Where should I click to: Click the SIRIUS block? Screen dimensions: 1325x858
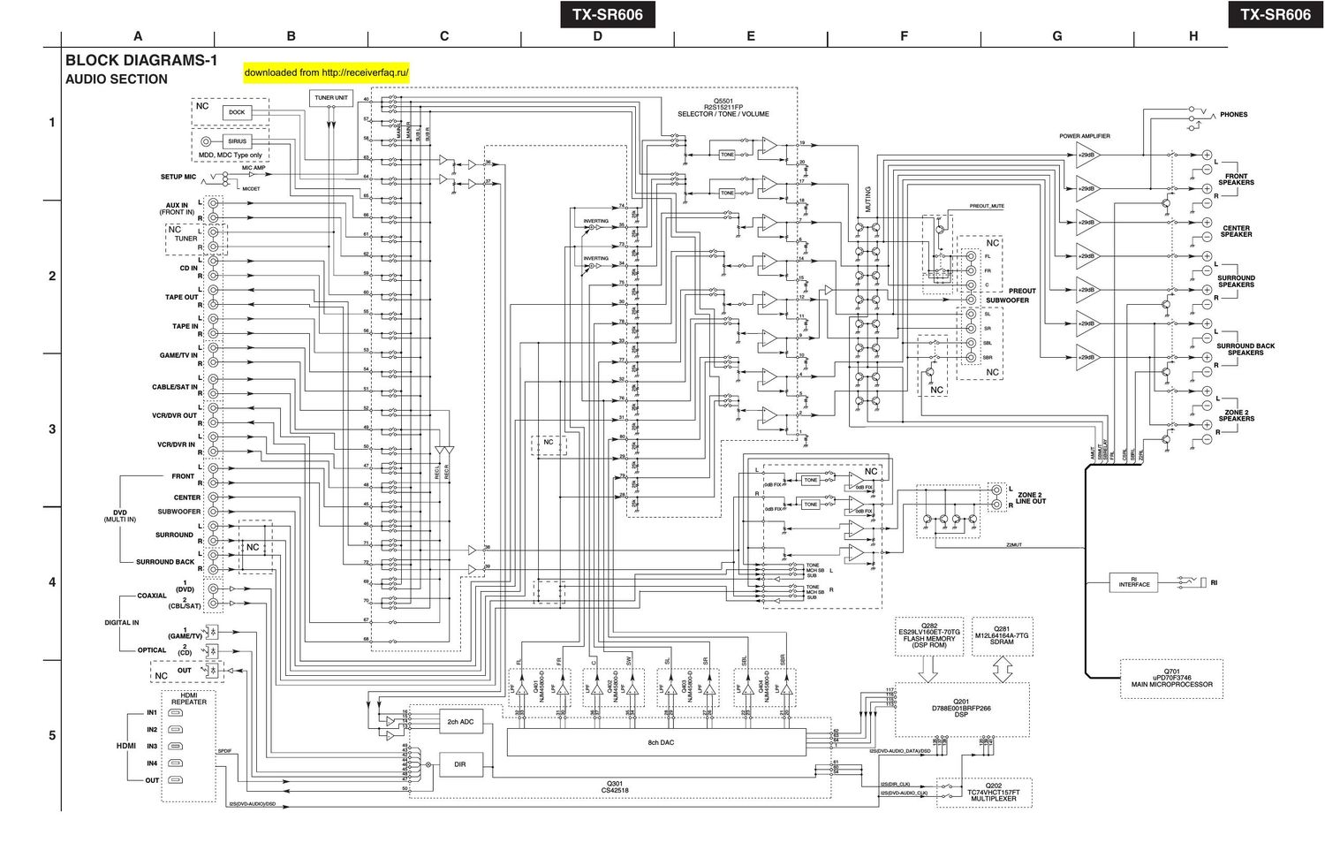[237, 141]
